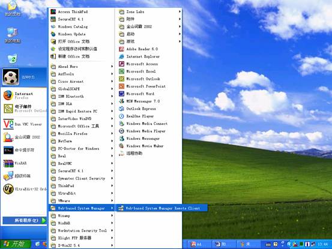Expand the Zone Labs folder arrow
This screenshot has width=332, height=249.
click(x=180, y=11)
